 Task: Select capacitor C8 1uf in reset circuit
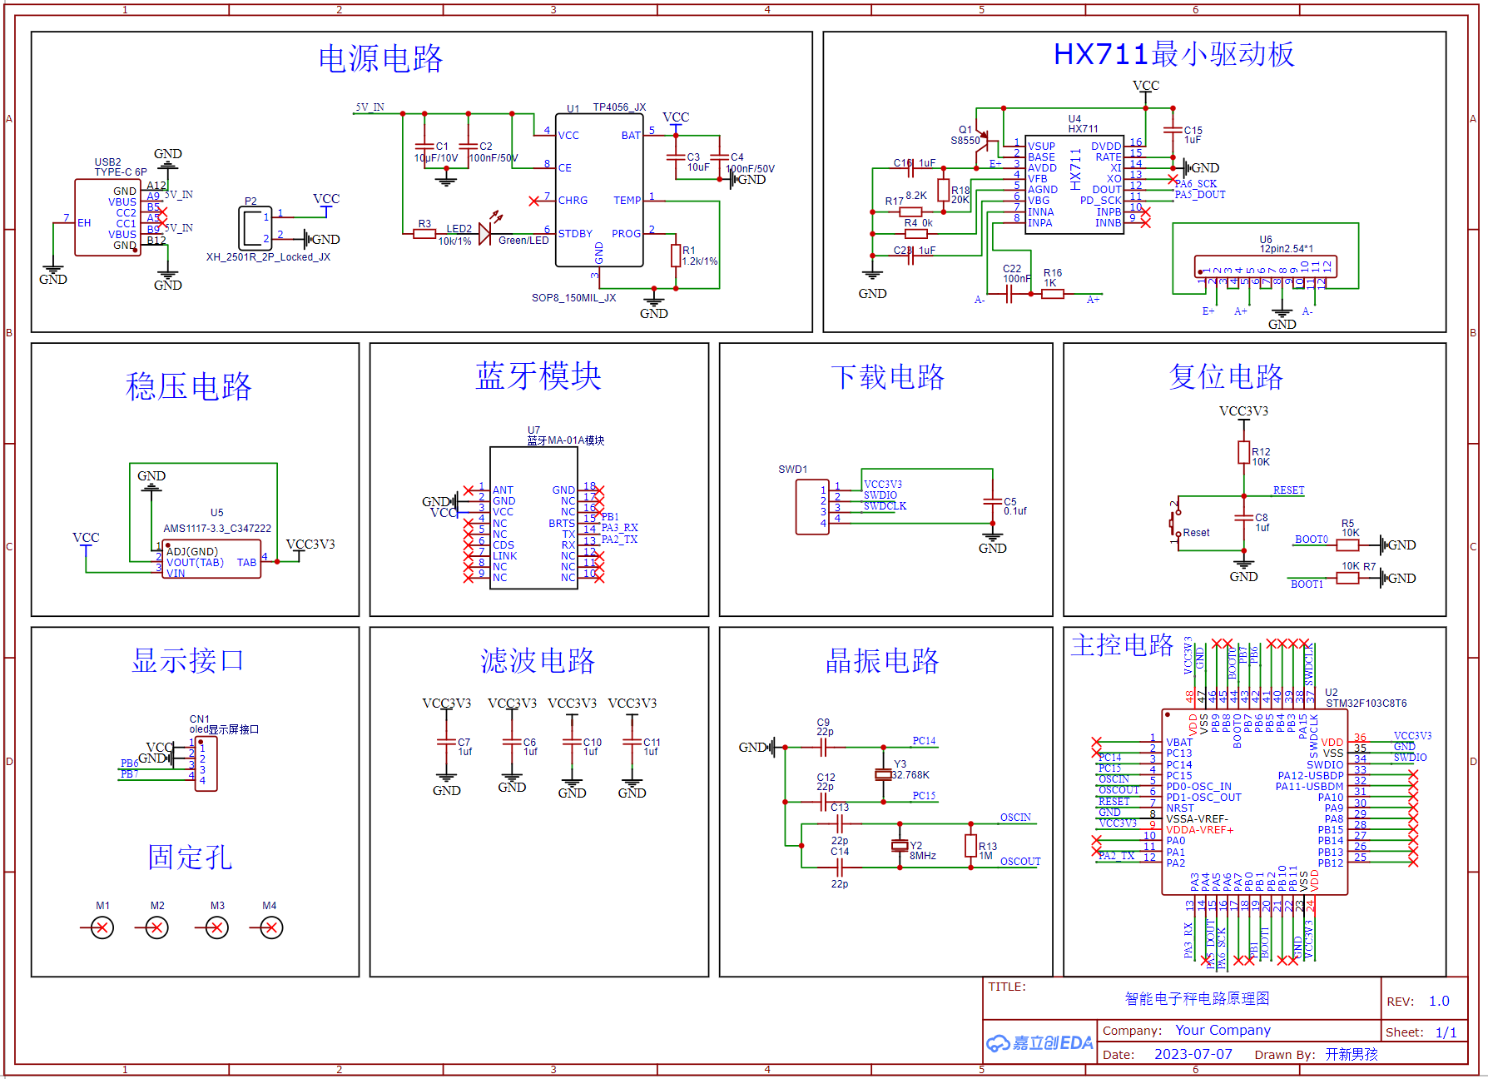[x=1243, y=519]
